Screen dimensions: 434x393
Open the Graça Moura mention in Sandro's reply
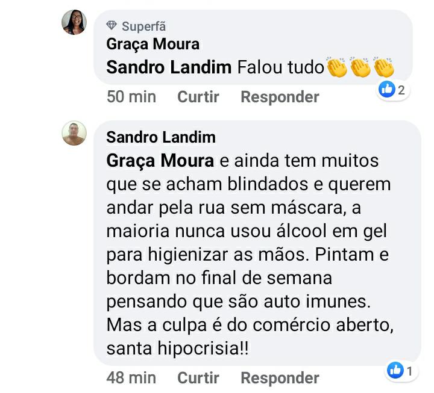coord(160,161)
